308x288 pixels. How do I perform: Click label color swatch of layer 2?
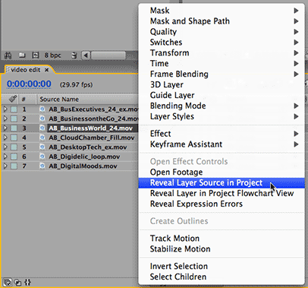(x=14, y=119)
